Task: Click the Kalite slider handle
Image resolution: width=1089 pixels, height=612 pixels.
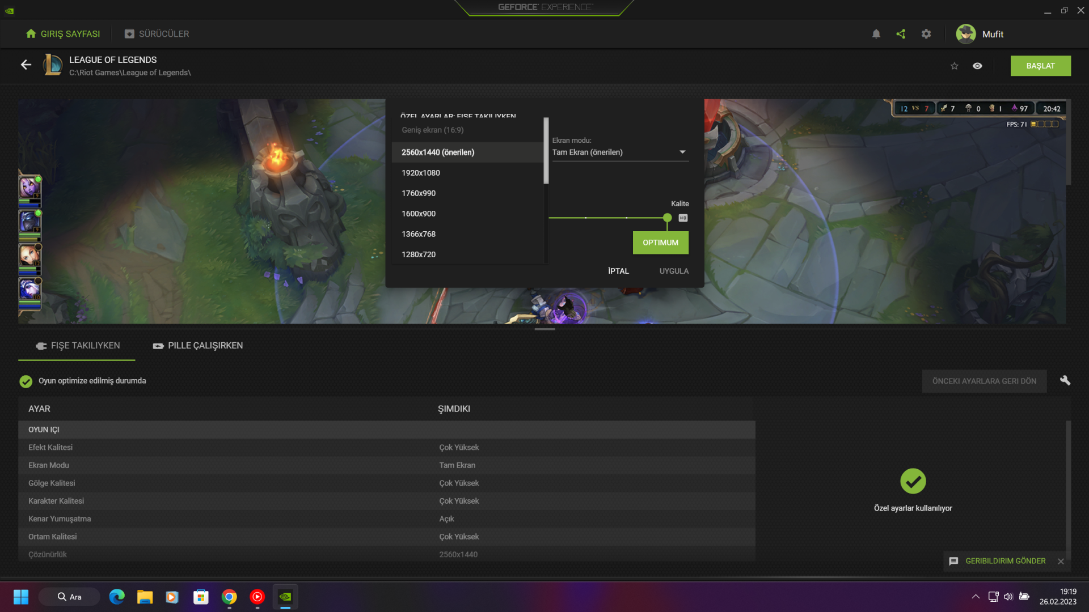Action: (667, 218)
